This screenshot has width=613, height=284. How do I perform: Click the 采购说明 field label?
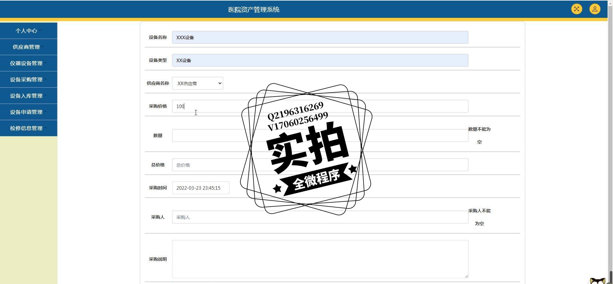pos(158,259)
